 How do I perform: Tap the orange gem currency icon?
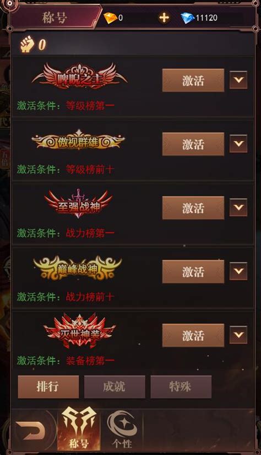coord(110,18)
